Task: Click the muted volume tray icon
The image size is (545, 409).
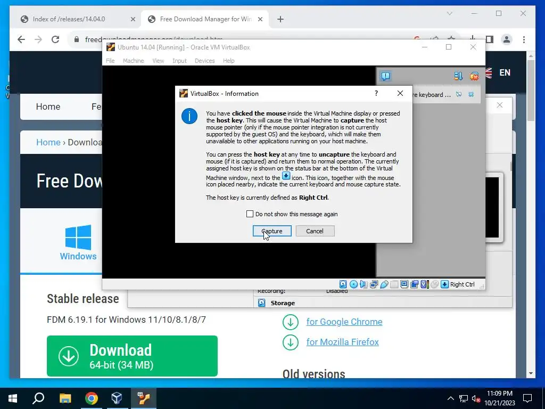Action: (x=476, y=398)
